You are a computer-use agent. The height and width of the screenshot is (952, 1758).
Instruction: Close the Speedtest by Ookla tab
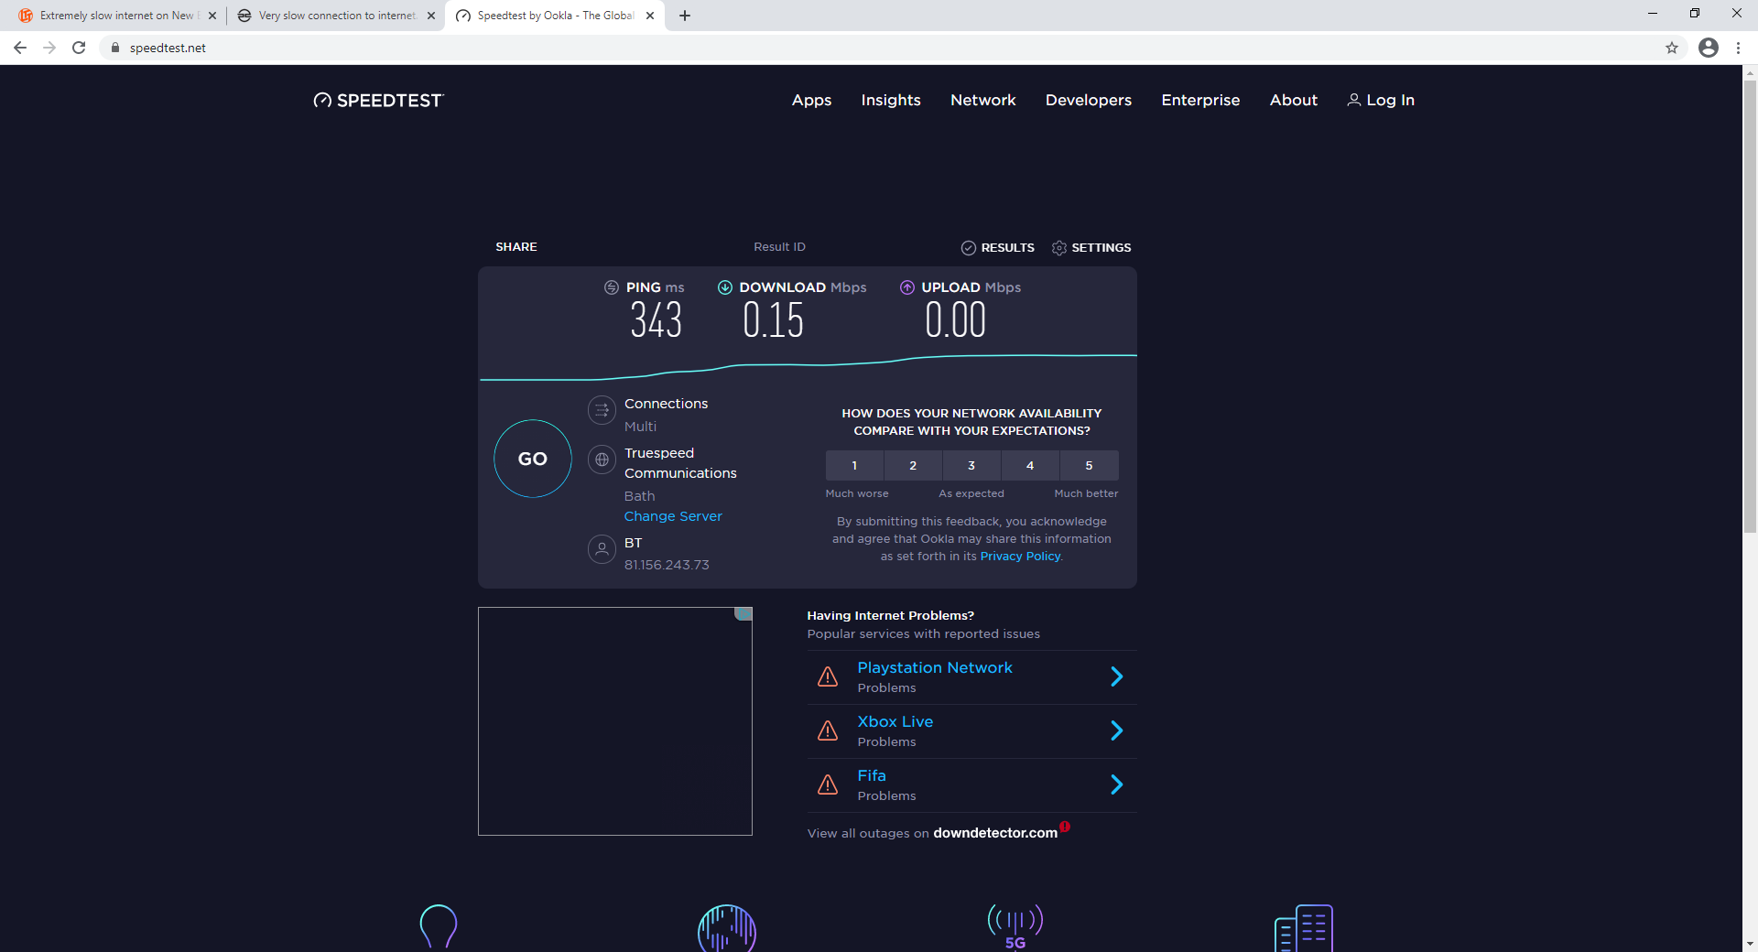[x=650, y=16]
